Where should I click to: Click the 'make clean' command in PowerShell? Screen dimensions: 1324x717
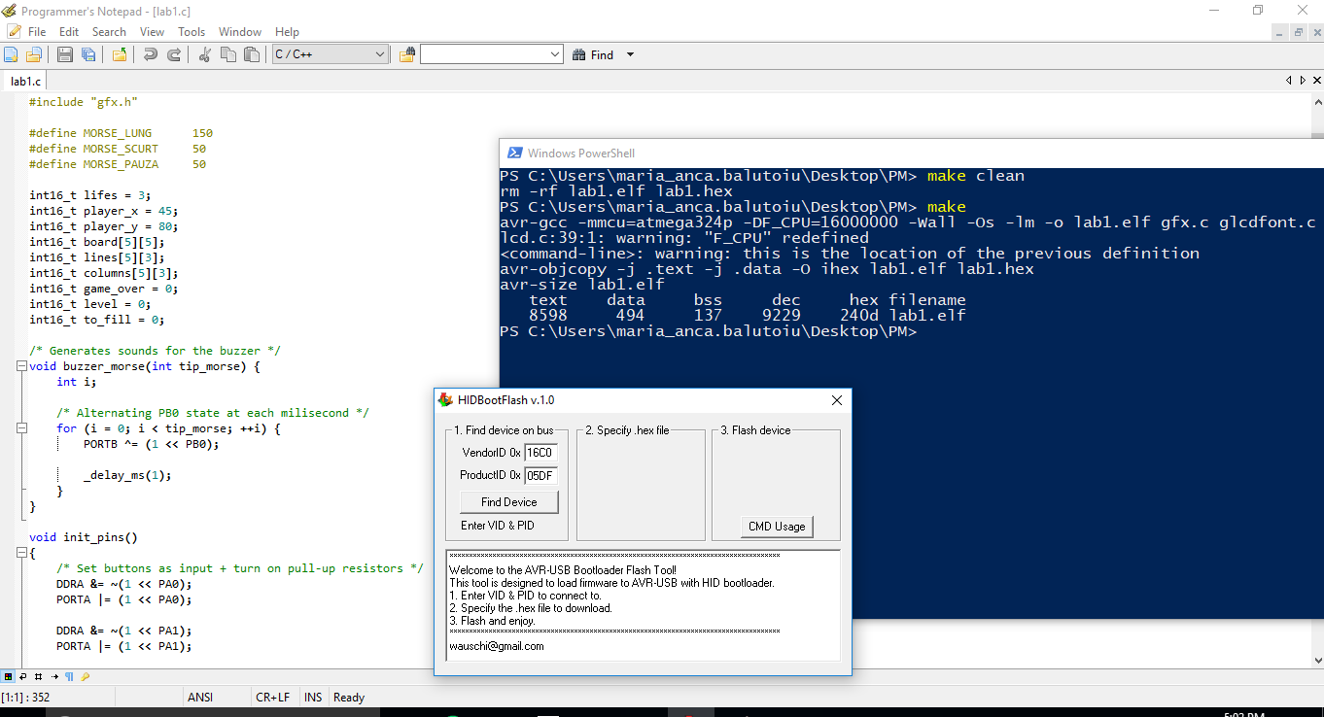click(x=976, y=176)
